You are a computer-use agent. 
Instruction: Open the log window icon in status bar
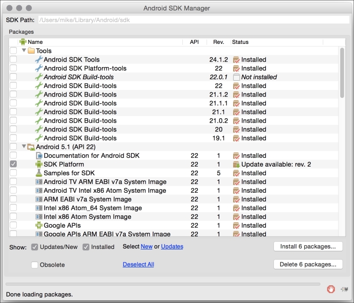tap(345, 289)
